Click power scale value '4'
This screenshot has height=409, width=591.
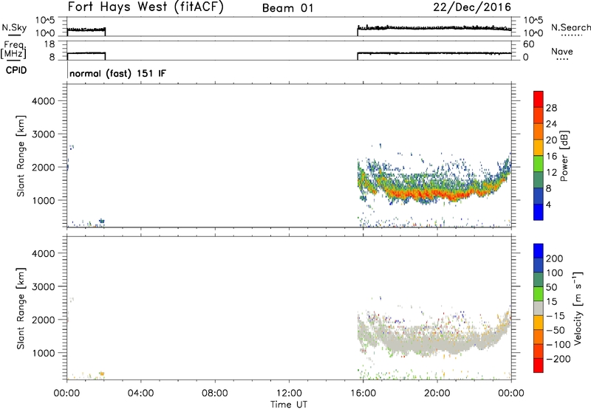(x=548, y=205)
